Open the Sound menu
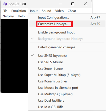This screenshot has height=111, width=106. (46, 11)
